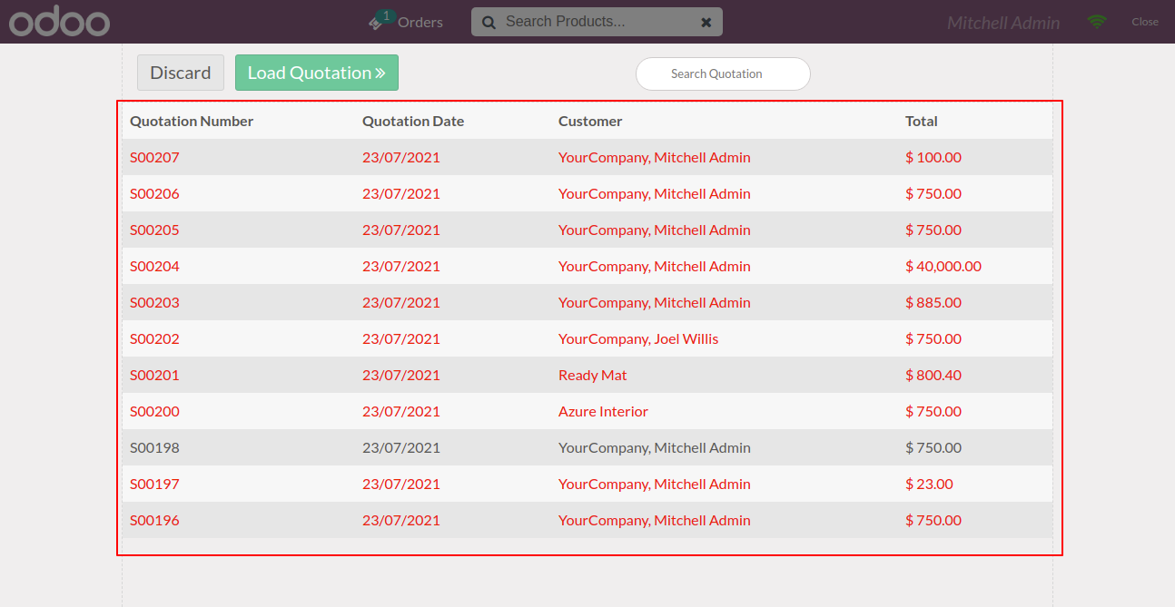
Task: Click the Quotation Number column header
Action: [x=192, y=121]
